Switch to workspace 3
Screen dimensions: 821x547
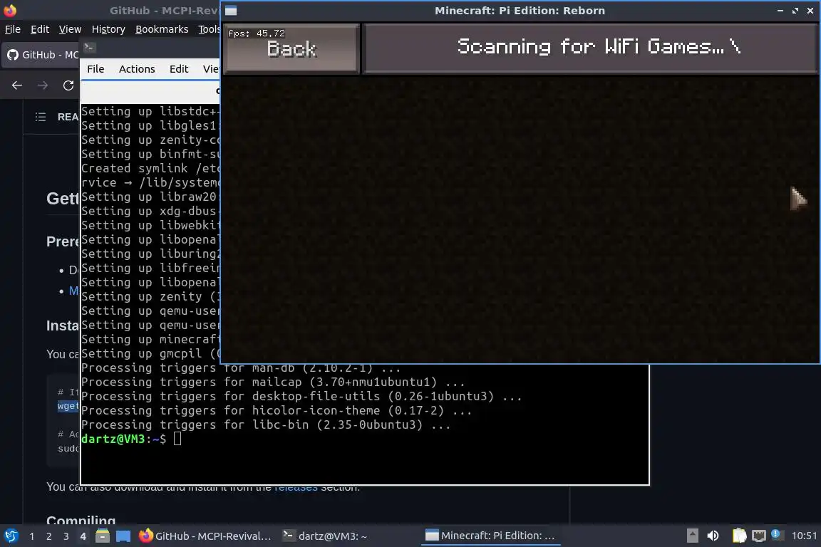66,536
